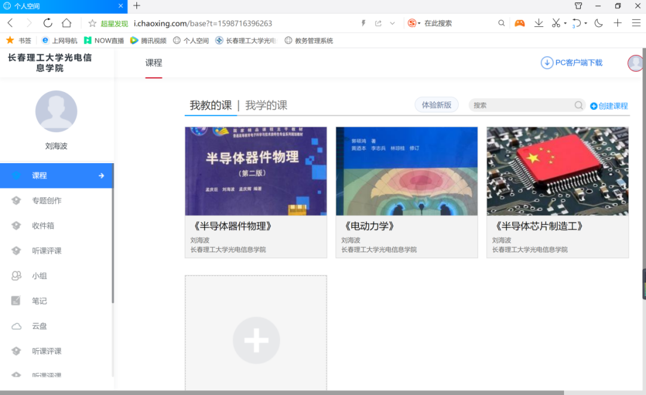Open dropdown arrow beside scissors tool

[x=565, y=24]
